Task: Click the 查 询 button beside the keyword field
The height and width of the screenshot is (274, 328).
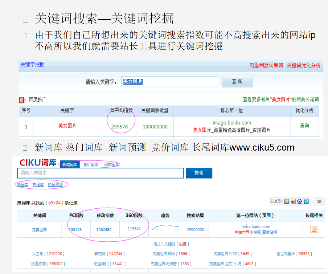Action: pyautogui.click(x=237, y=81)
